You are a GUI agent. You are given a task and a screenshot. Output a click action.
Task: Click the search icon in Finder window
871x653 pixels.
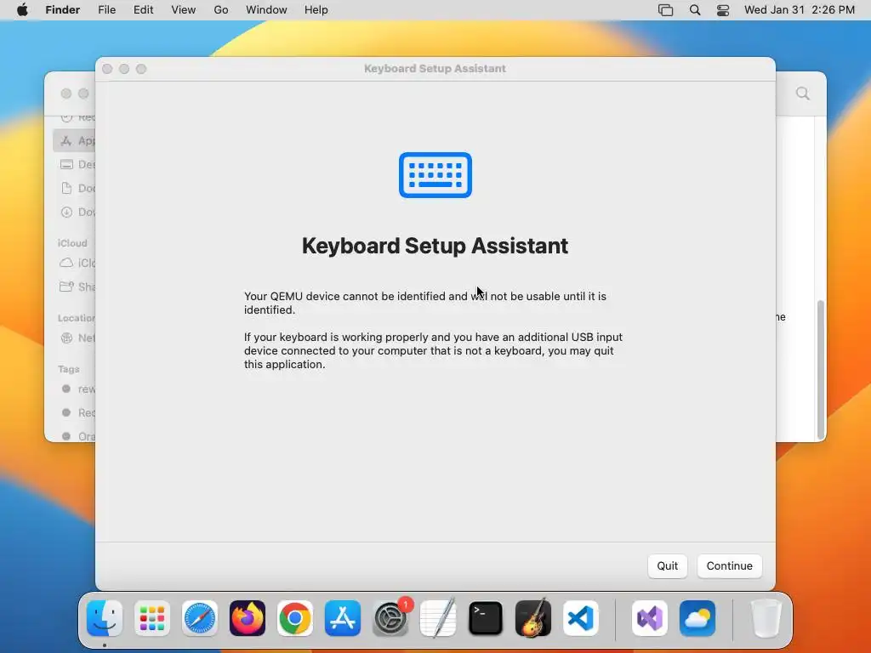click(x=803, y=94)
